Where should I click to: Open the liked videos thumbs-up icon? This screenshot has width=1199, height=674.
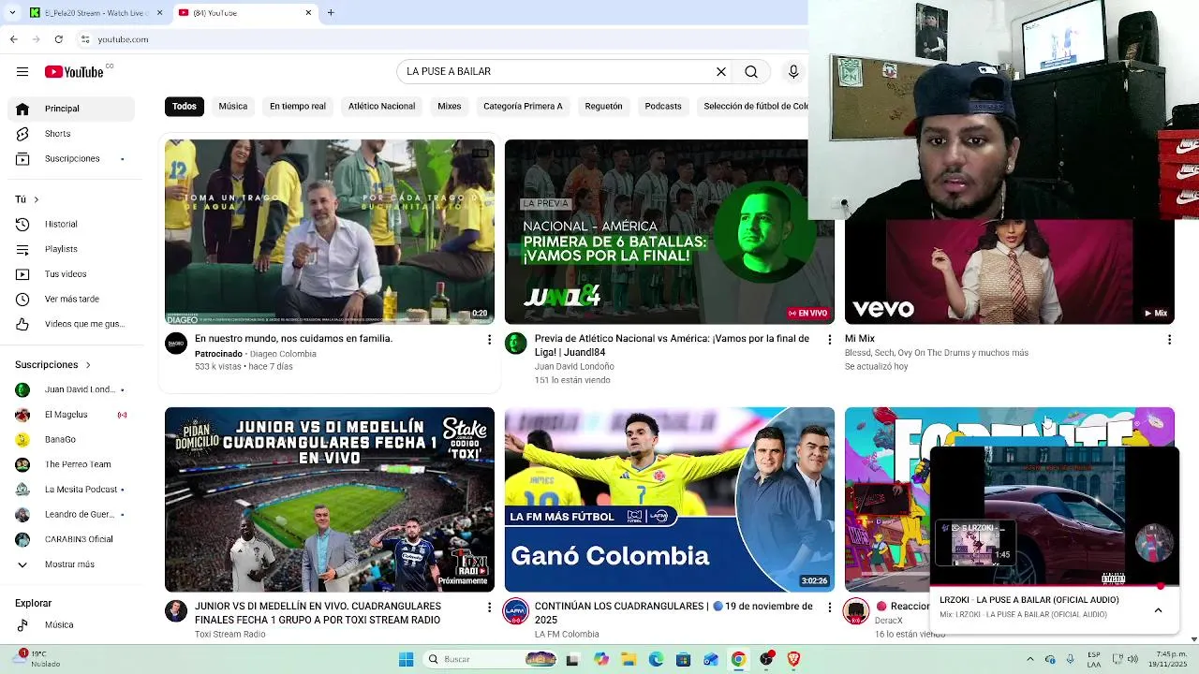click(x=22, y=324)
